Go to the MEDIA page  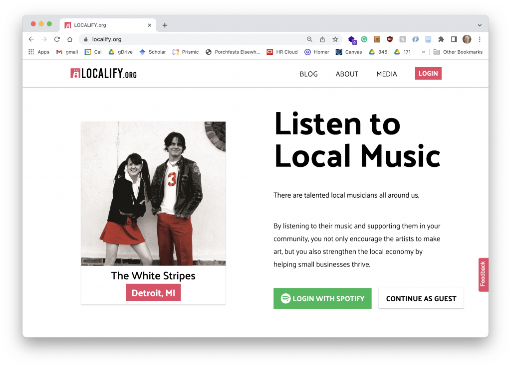tap(387, 74)
